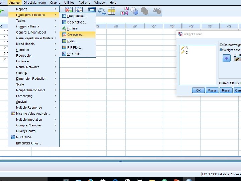Select Explore in Descriptive Statistics submenu
The height and width of the screenshot is (181, 241).
(78, 28)
